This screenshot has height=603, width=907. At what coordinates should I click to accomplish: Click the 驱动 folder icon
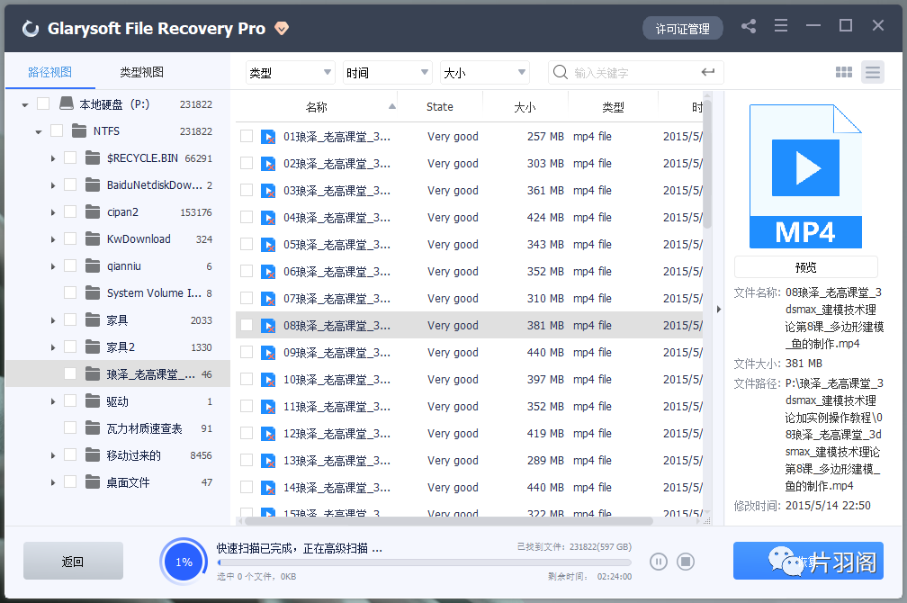(x=93, y=401)
